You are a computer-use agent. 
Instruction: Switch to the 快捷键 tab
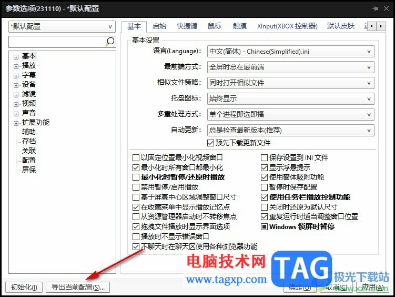[187, 26]
